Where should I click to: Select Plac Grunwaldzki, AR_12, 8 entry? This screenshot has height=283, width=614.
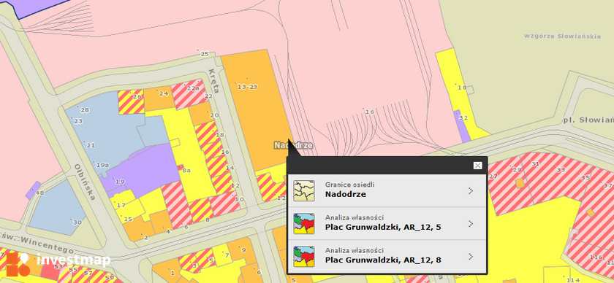point(387,257)
